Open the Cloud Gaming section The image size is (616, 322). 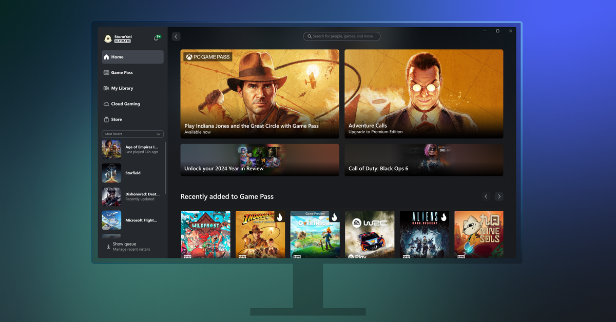(106, 104)
